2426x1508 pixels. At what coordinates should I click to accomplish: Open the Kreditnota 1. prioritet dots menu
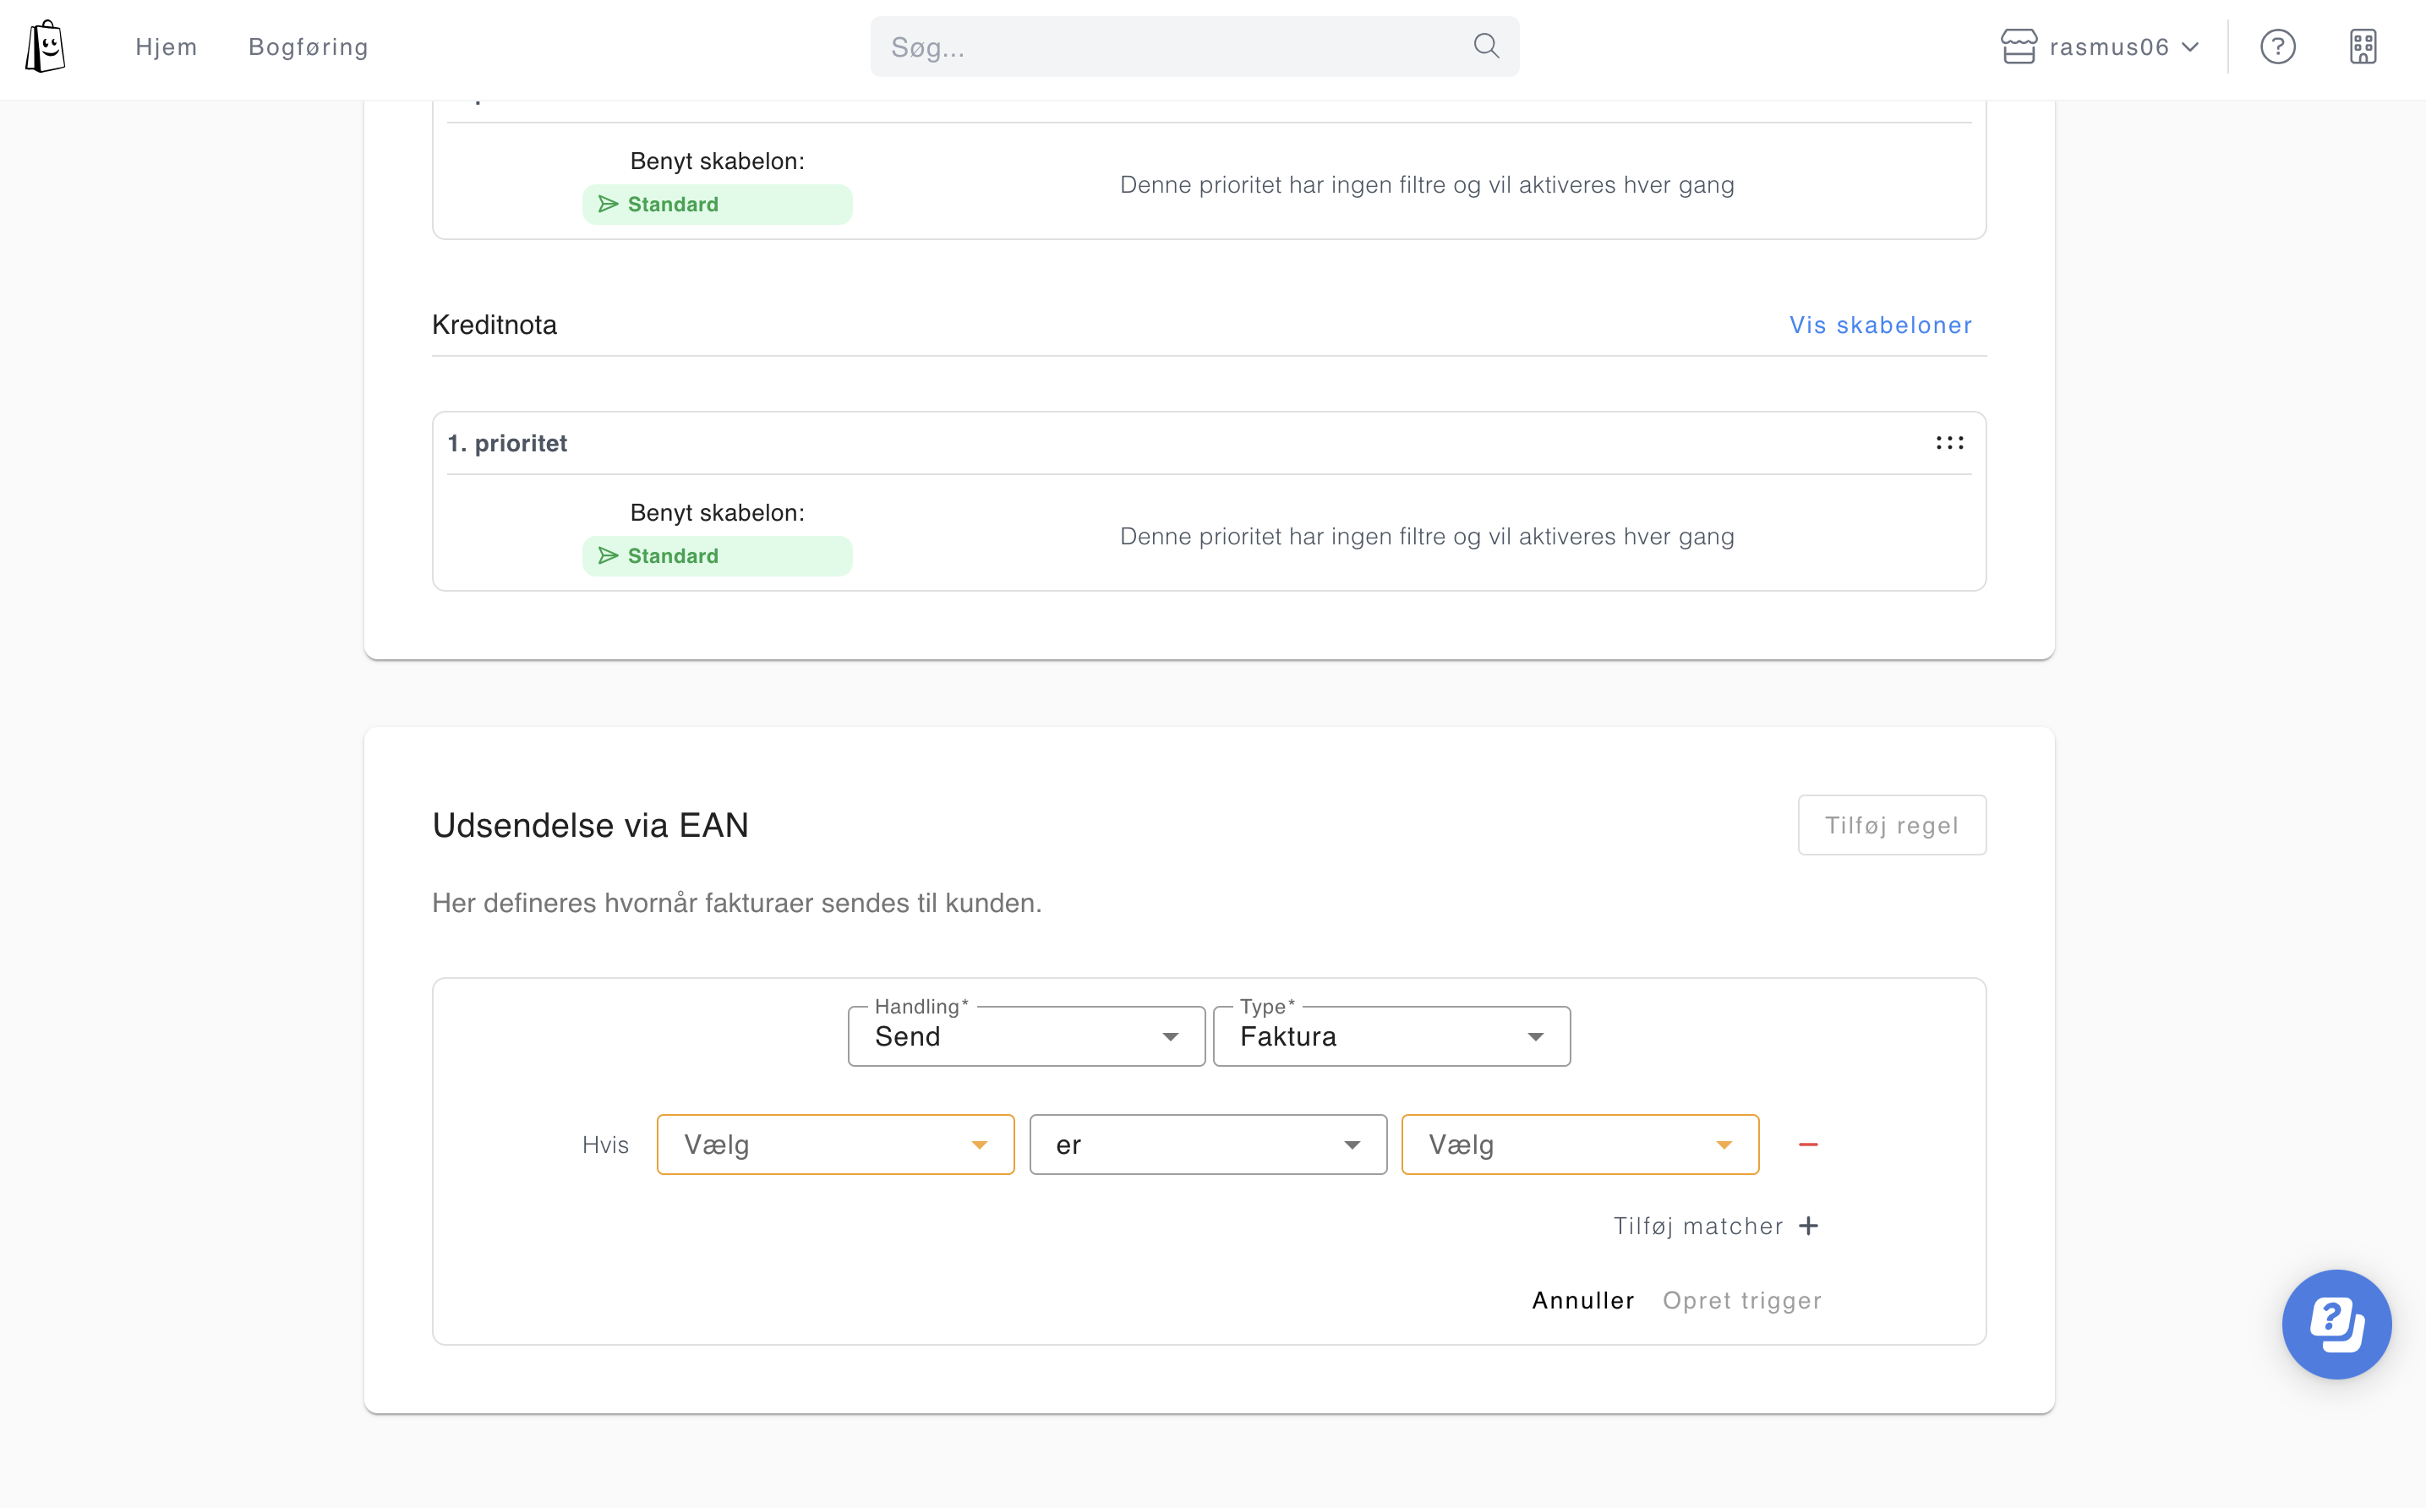[x=1949, y=443]
